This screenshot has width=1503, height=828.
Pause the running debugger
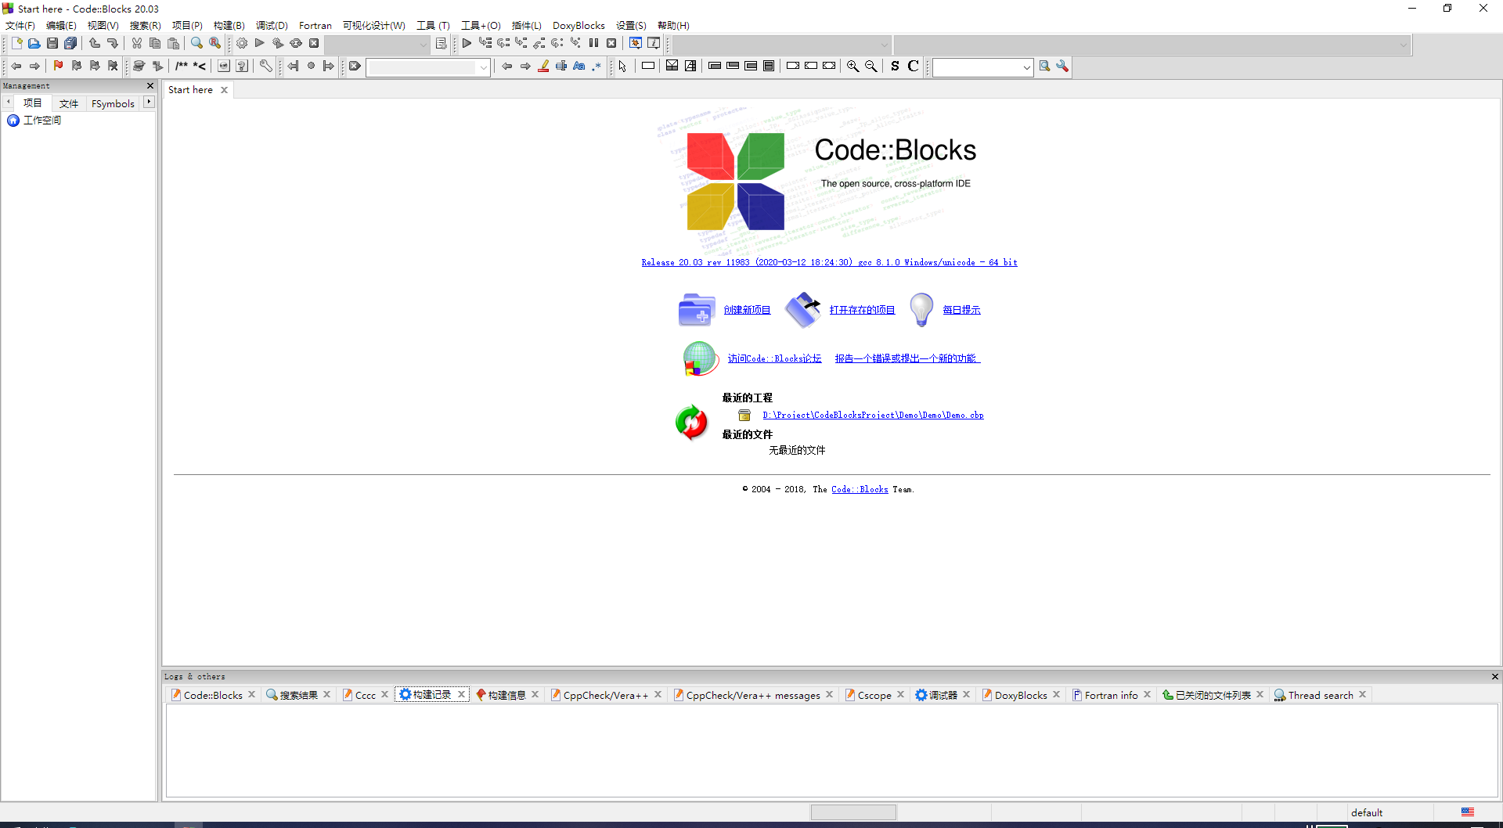click(593, 43)
